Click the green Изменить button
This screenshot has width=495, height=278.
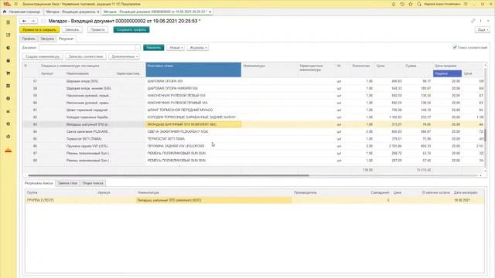pos(154,48)
